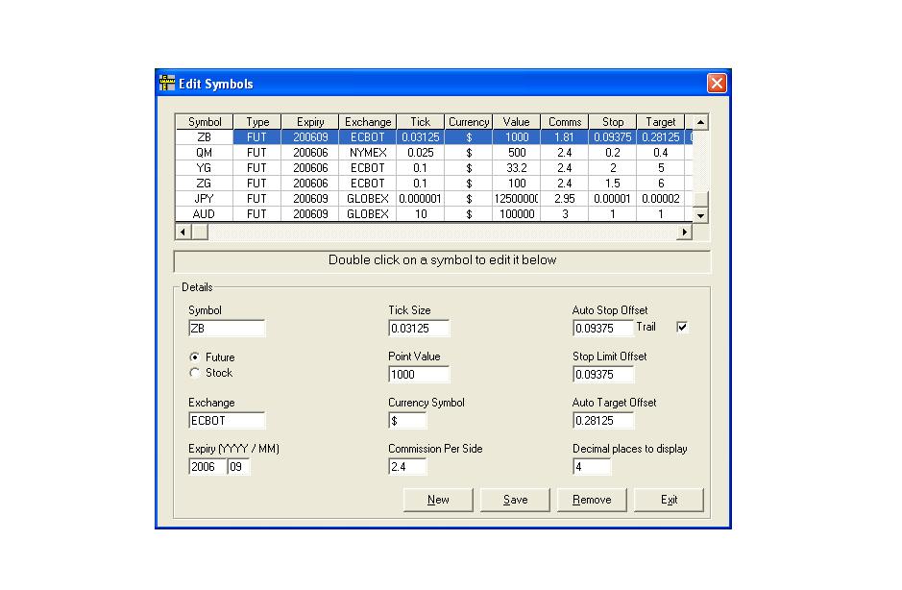Click the horizontal scroll right arrow
The image size is (902, 590).
[684, 232]
